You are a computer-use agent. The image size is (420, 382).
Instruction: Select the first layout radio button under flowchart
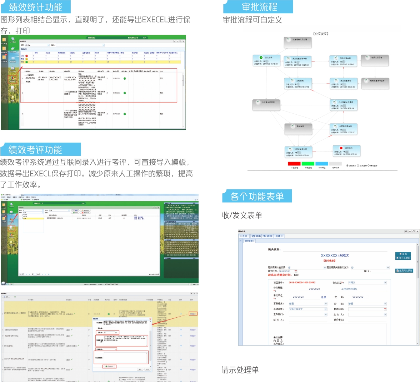347,165
